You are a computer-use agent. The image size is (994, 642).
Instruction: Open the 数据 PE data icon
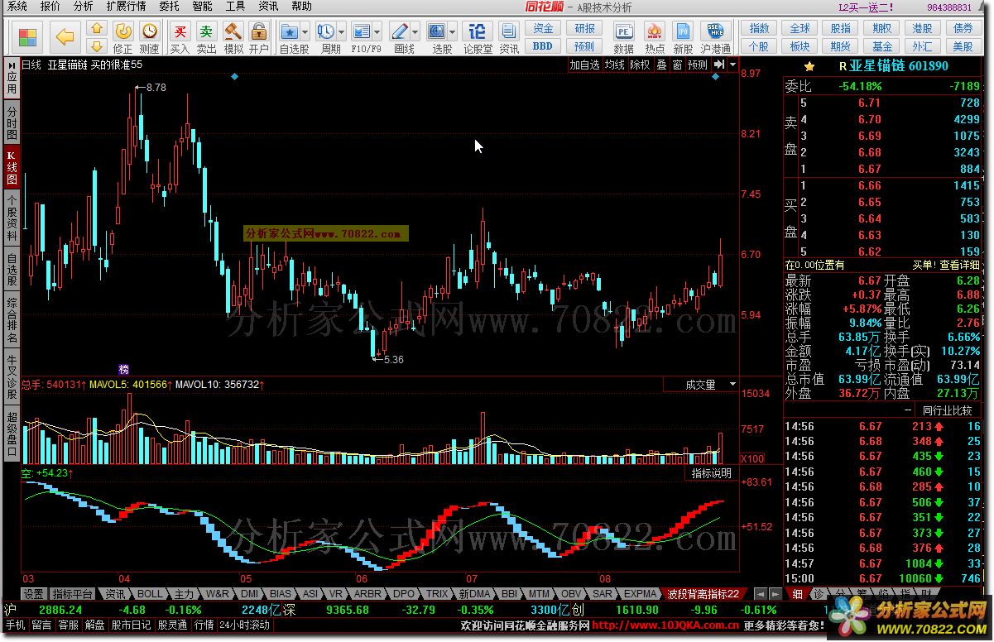tap(624, 38)
